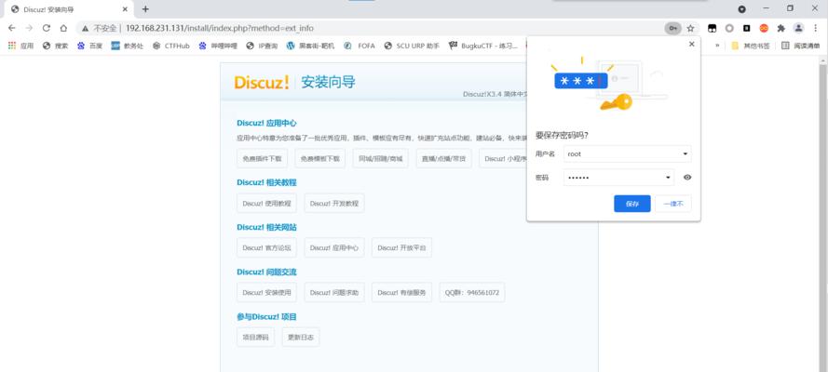Open the gray circle extension
The width and height of the screenshot is (828, 372).
pos(729,28)
